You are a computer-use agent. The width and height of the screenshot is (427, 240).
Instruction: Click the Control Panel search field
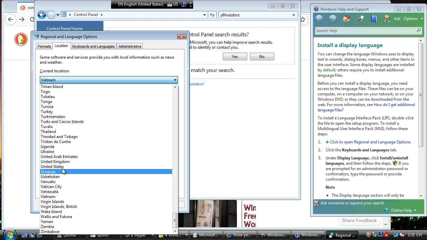(255, 15)
